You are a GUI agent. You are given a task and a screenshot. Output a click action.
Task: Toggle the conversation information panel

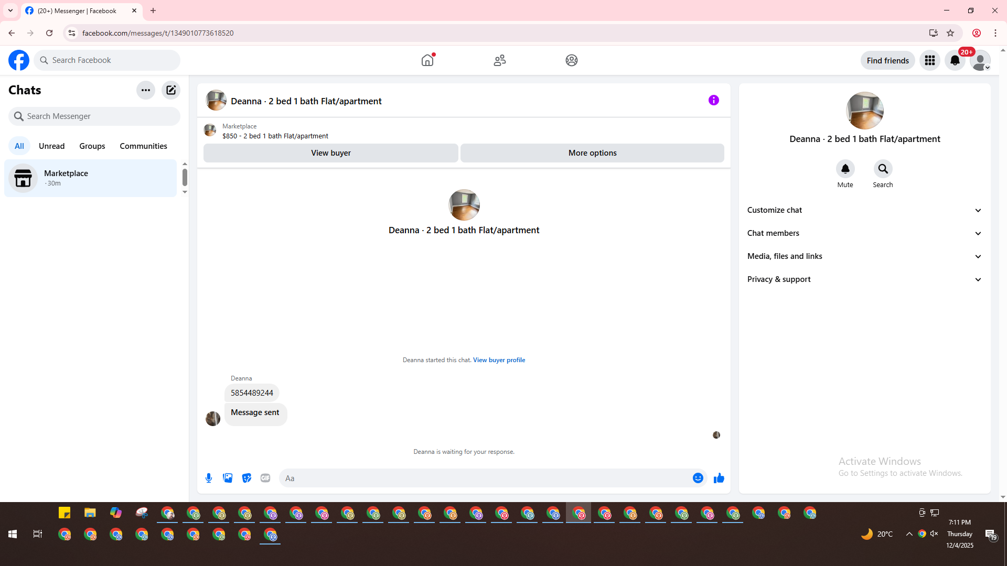click(x=713, y=100)
